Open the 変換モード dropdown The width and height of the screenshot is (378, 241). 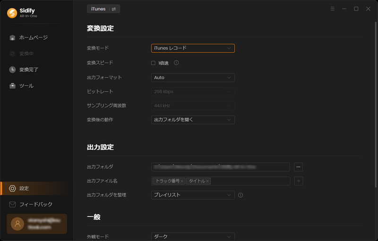(x=193, y=48)
